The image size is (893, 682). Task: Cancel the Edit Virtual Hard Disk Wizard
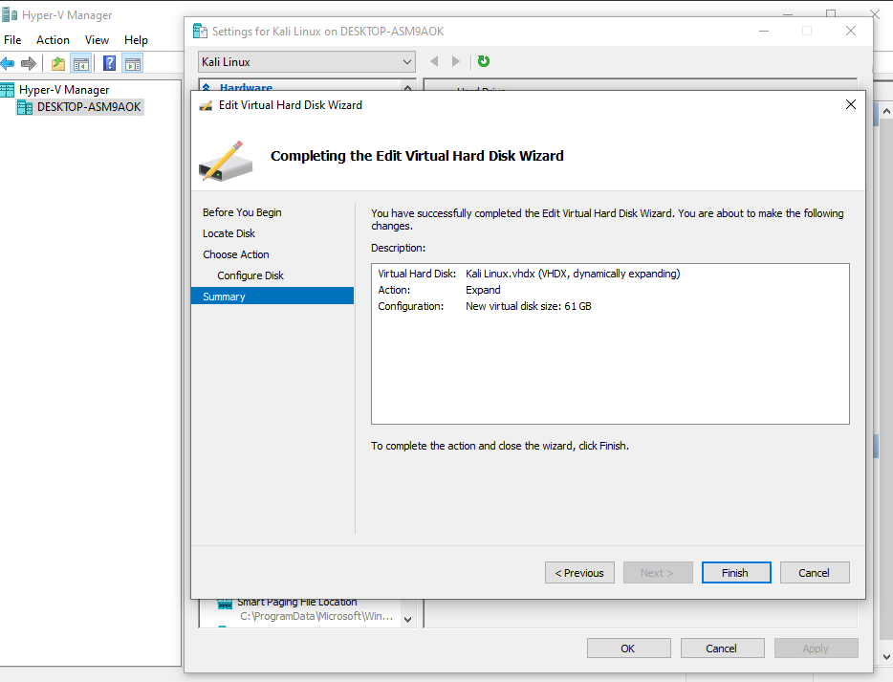814,573
